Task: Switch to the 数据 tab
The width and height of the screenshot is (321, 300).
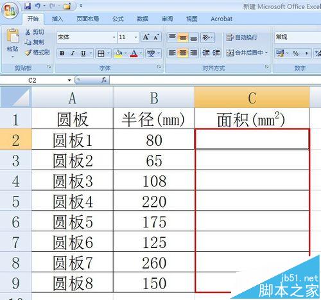Action: pyautogui.click(x=143, y=19)
